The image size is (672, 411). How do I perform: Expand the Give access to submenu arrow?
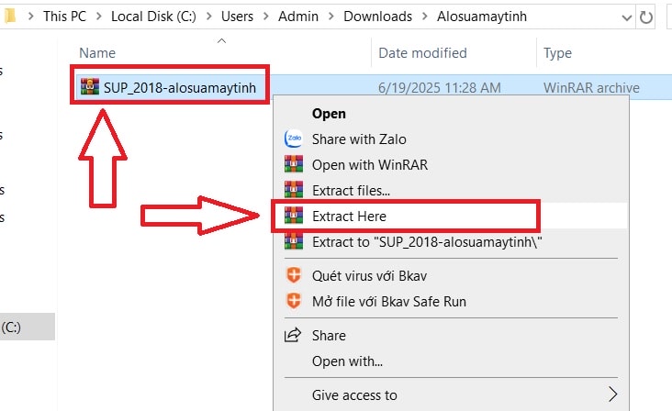[613, 394]
